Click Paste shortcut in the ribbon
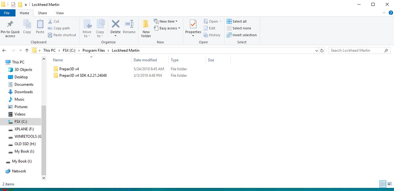This screenshot has width=394, height=191. tap(62, 35)
